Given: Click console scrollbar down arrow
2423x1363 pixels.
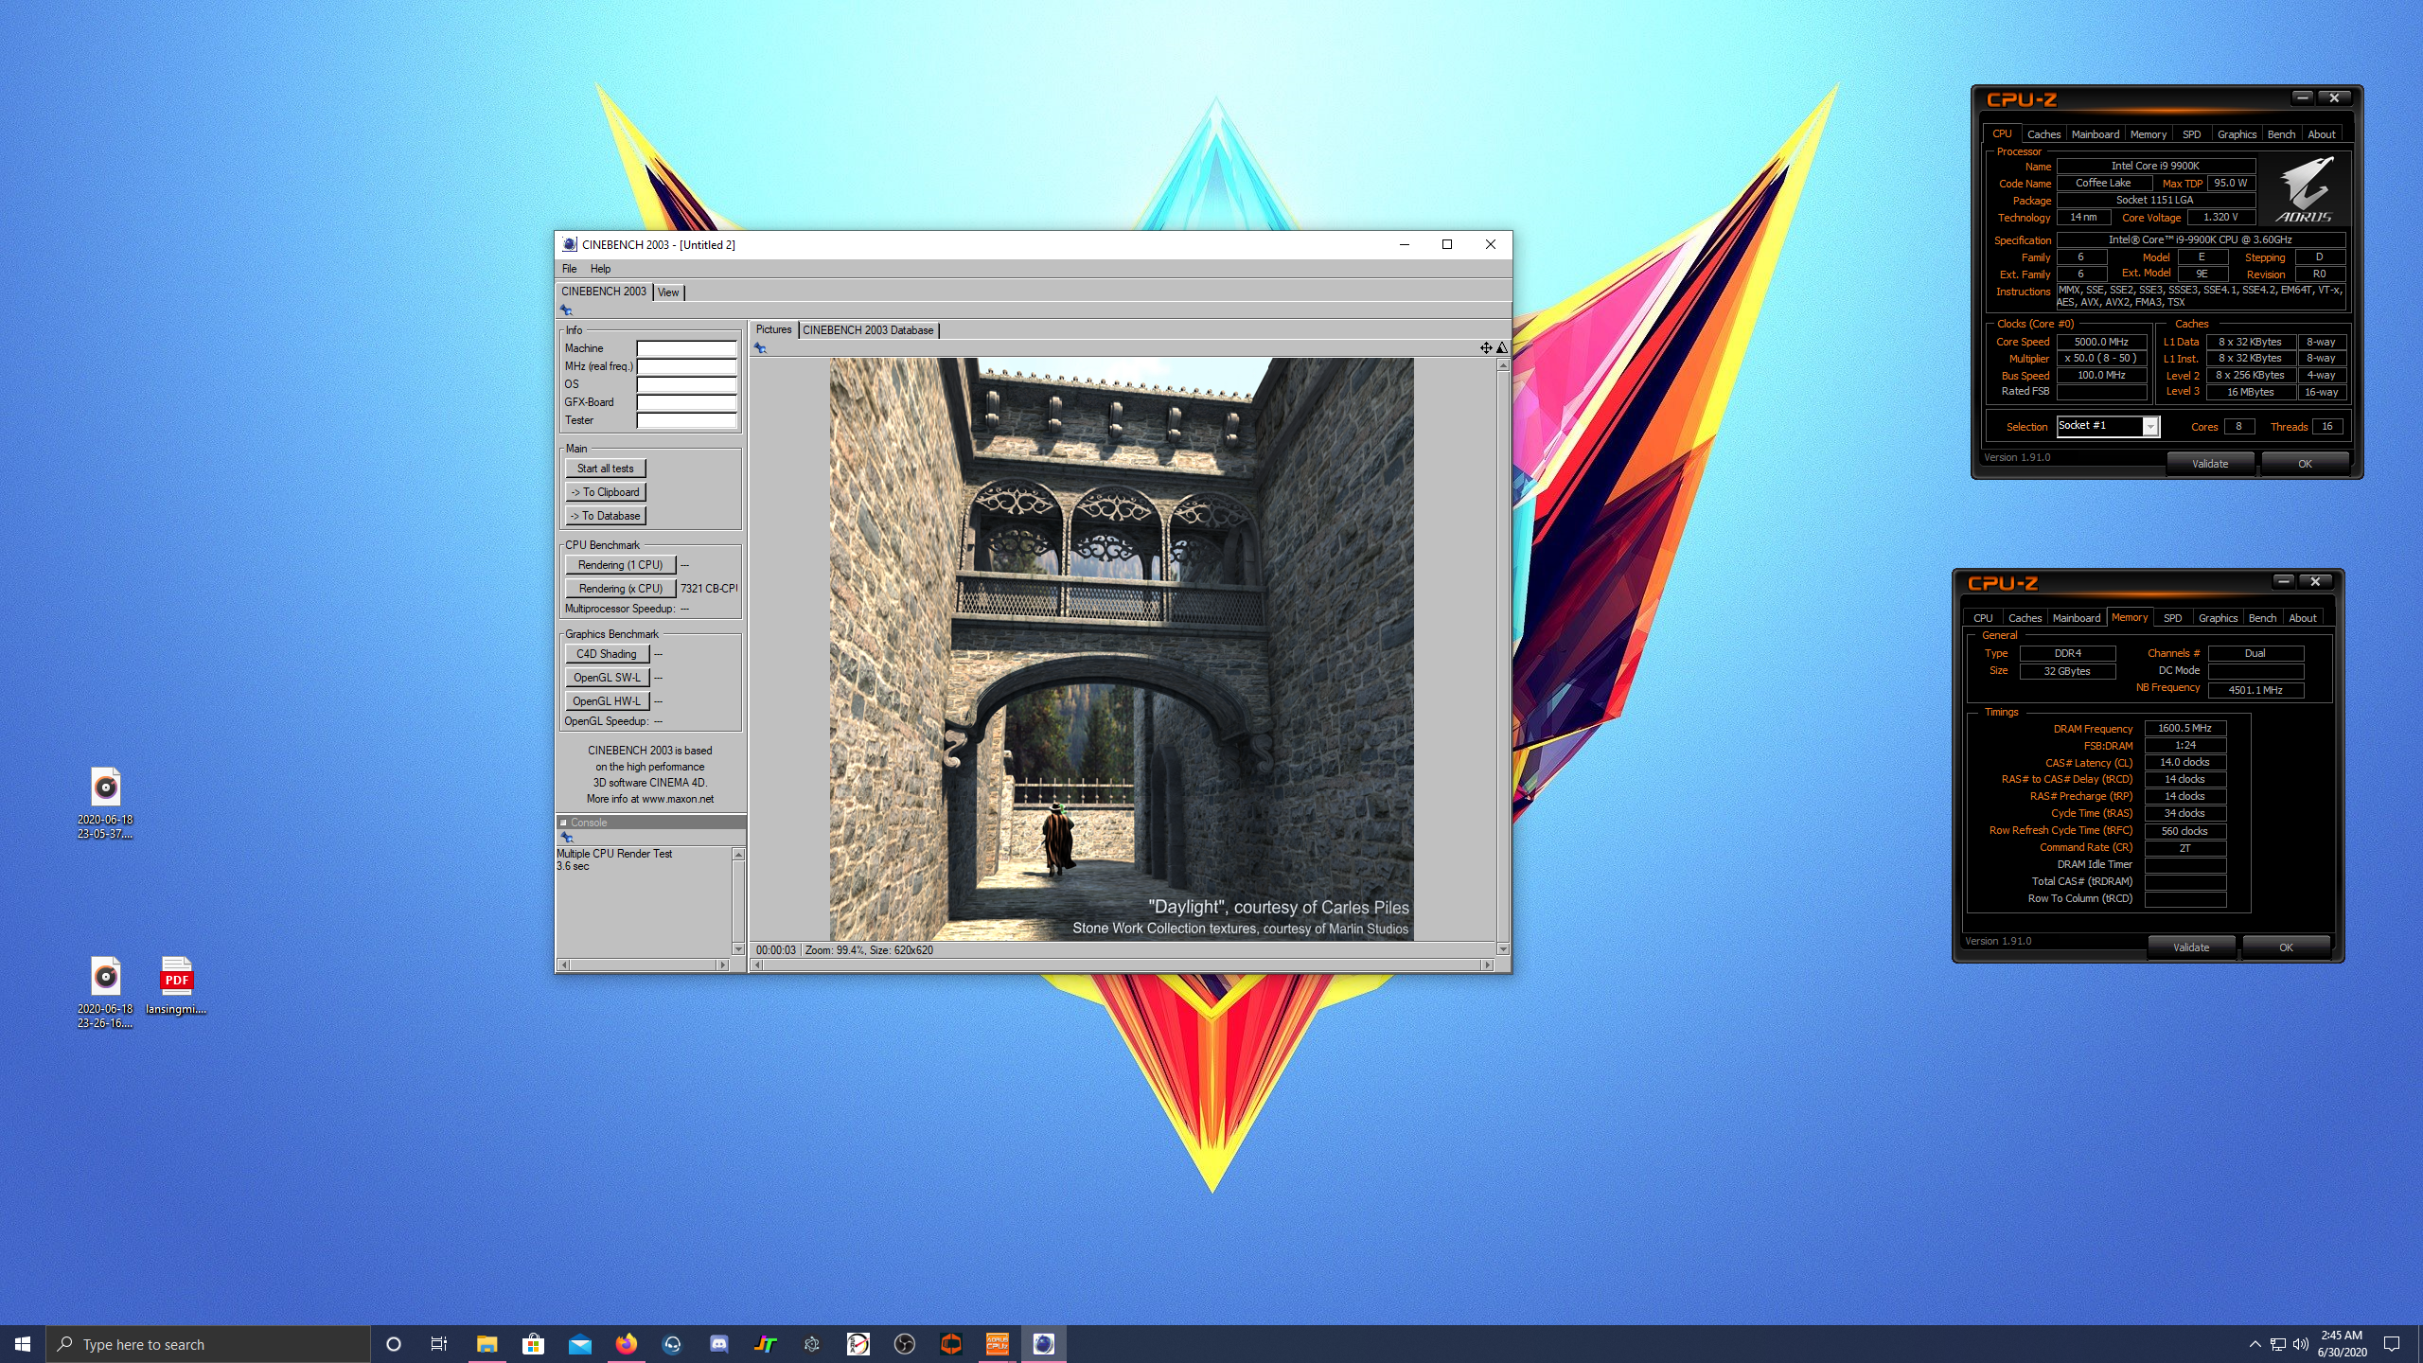Looking at the screenshot, I should click(738, 949).
